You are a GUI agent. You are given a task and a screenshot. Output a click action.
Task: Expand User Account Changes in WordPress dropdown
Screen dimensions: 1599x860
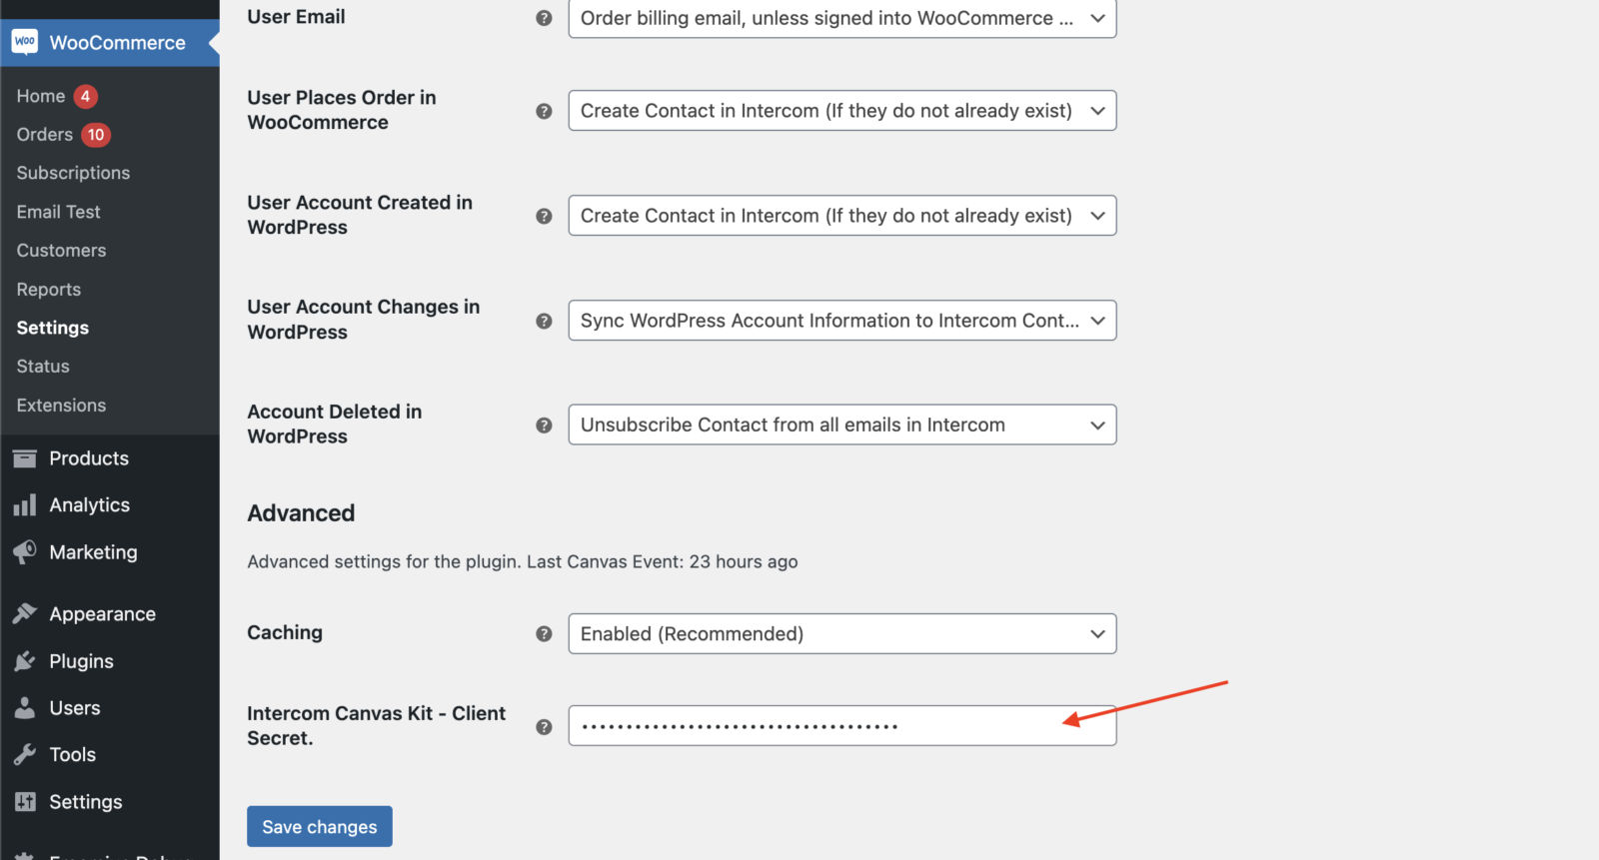(x=841, y=321)
